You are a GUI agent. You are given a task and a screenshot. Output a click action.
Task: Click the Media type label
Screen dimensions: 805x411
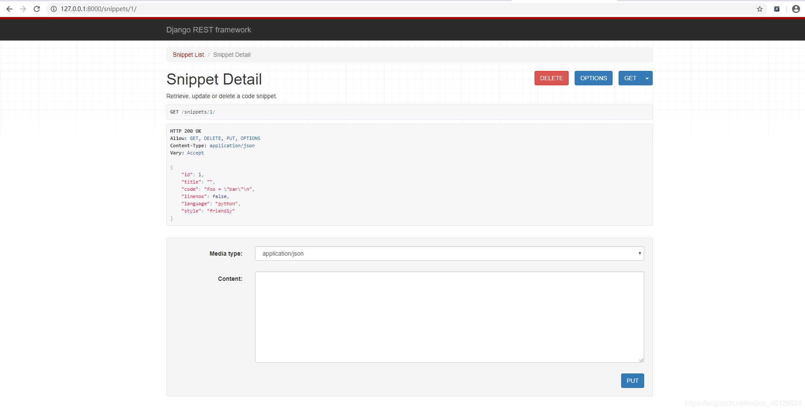click(226, 254)
